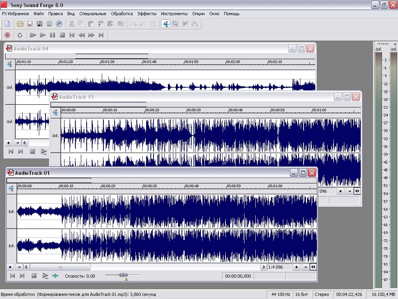Image resolution: width=398 pixels, height=299 pixels.
Task: Click the edit tool selector in AudioTrack 15
Action: (x=55, y=113)
